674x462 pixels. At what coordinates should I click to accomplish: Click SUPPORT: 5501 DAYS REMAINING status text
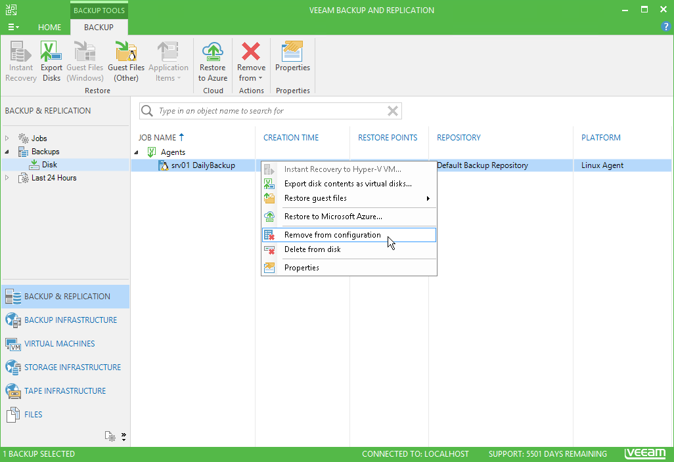coord(548,454)
